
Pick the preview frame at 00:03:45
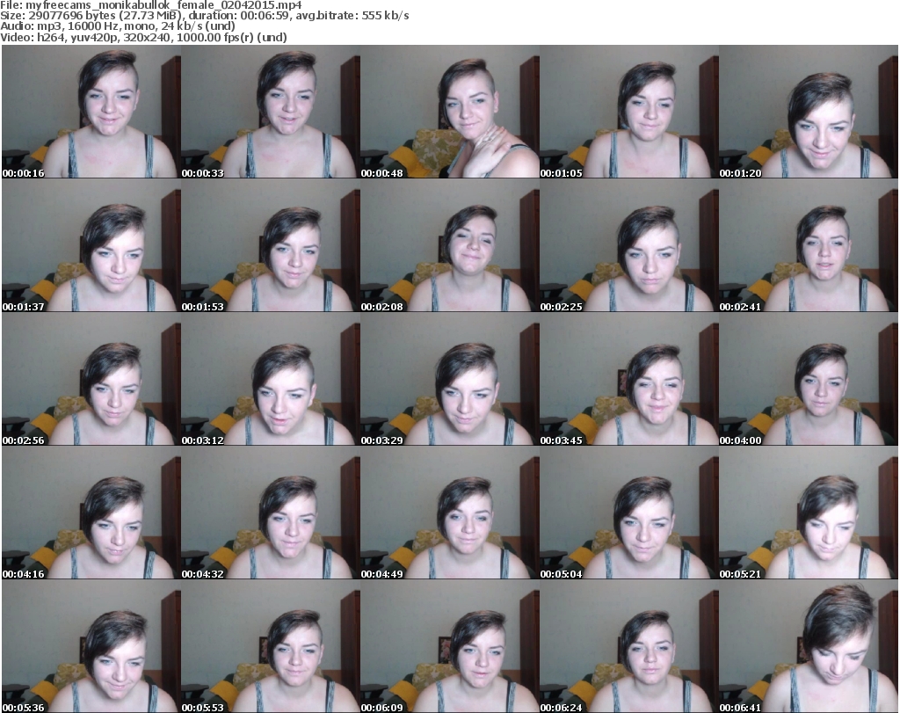pyautogui.click(x=629, y=379)
